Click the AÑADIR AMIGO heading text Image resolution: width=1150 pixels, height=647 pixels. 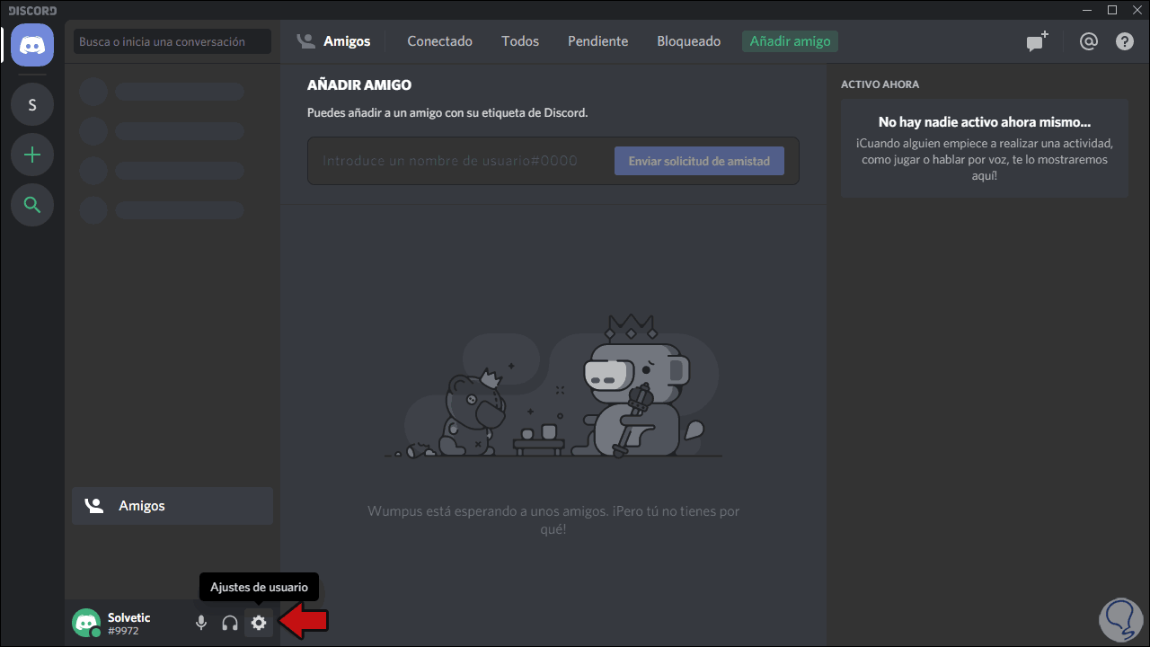(359, 85)
